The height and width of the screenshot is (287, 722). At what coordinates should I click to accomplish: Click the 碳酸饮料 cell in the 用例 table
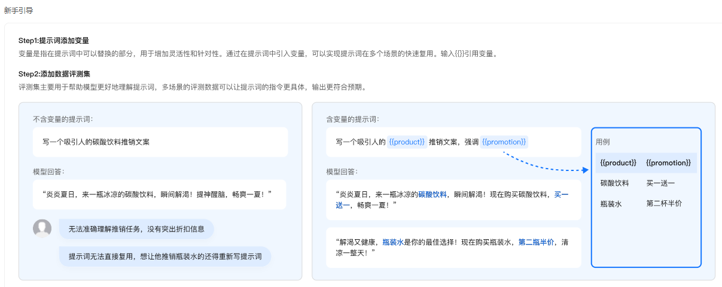point(614,183)
